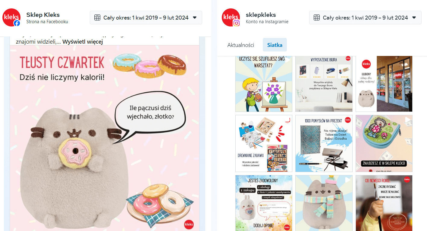Click the Kleks logo on the Tłusty Czwartek post
The height and width of the screenshot is (231, 427).
(189, 224)
